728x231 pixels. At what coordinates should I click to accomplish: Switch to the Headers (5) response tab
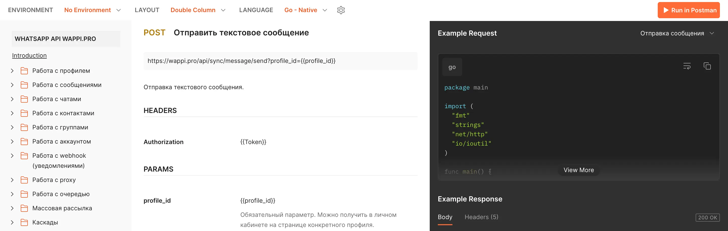[481, 217]
